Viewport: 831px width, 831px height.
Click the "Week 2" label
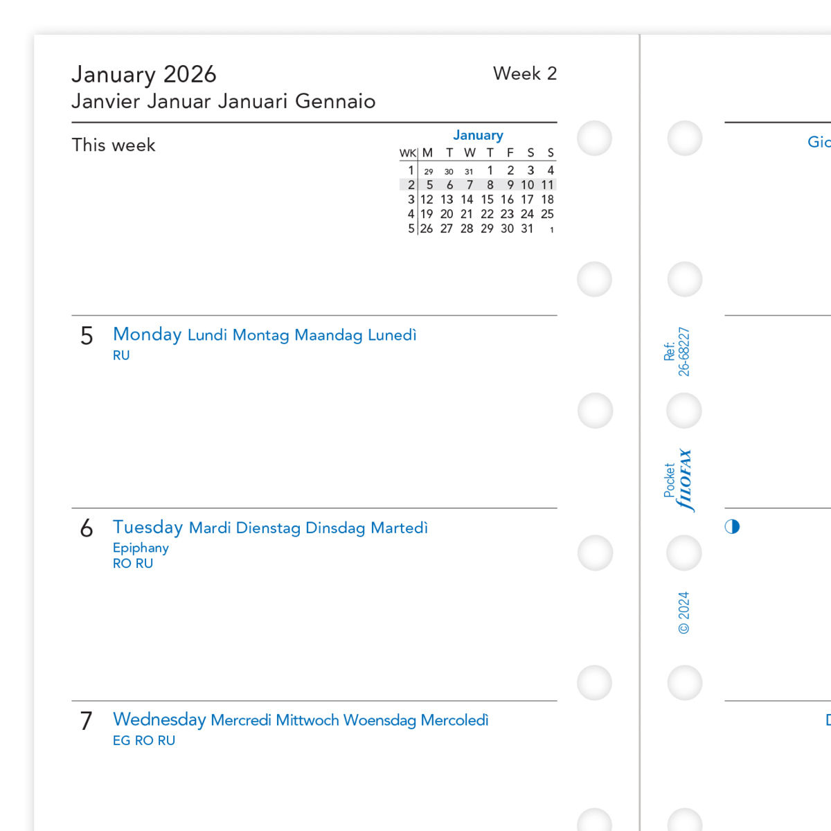(x=525, y=73)
